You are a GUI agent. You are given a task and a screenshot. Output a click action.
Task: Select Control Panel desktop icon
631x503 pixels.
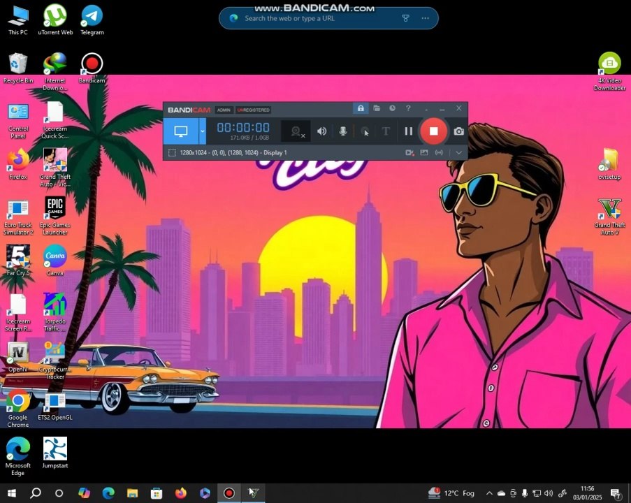click(x=18, y=121)
